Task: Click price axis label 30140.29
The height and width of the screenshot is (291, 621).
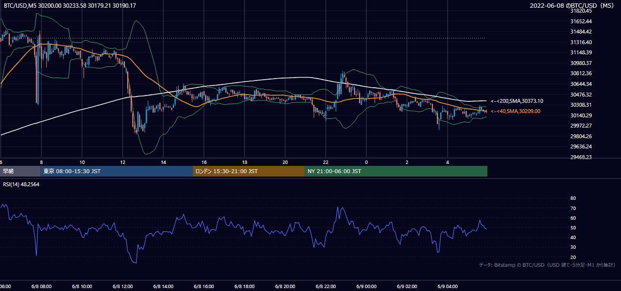Action: click(581, 115)
